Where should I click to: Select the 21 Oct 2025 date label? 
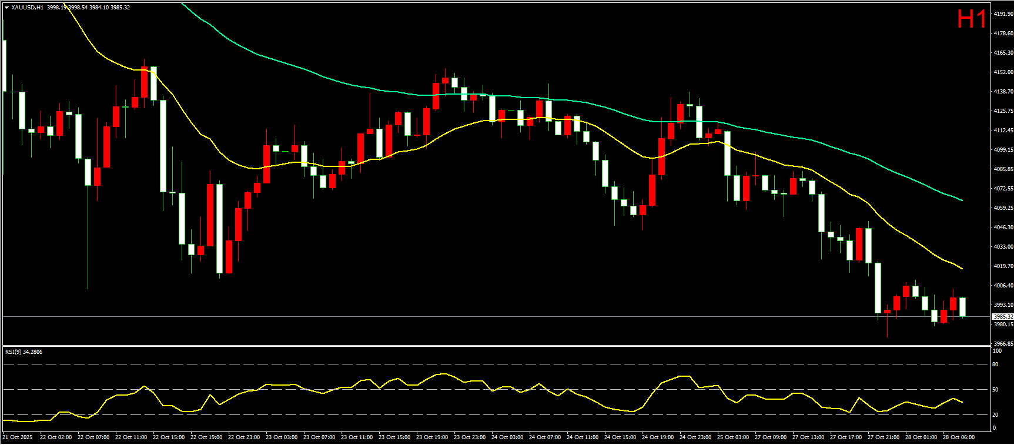[x=18, y=437]
